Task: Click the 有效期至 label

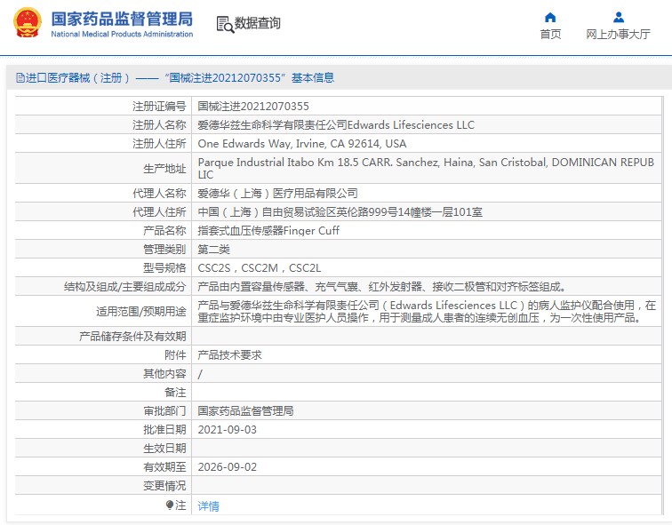Action: (164, 466)
